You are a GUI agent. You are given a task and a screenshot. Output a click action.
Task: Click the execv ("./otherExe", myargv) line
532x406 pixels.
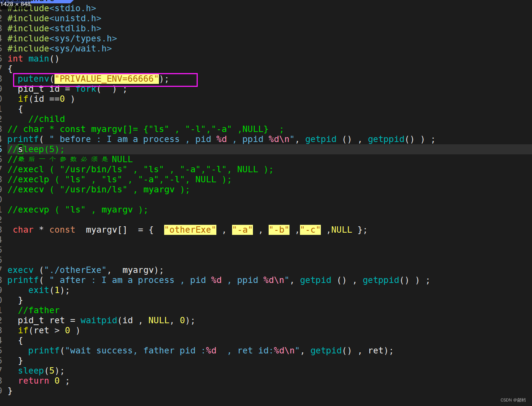click(85, 270)
